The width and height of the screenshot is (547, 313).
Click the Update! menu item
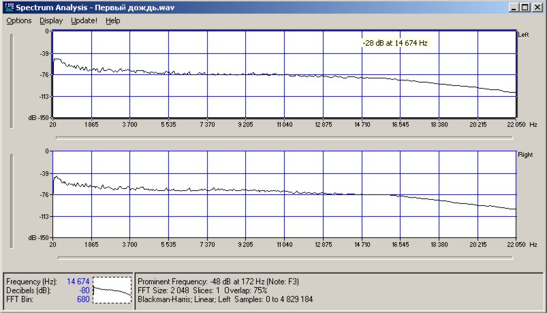click(84, 20)
